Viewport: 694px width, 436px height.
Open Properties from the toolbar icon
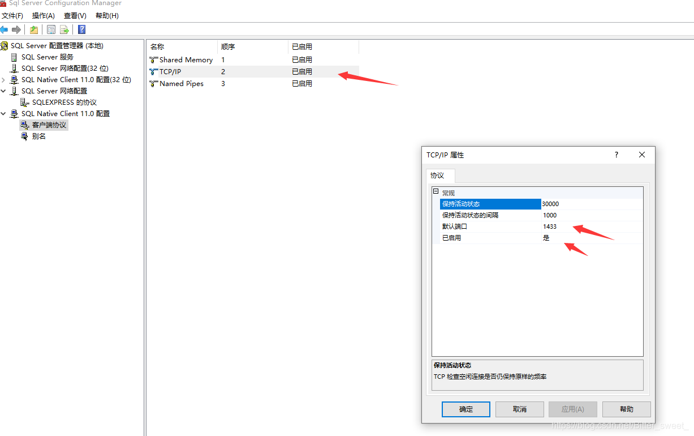51,29
